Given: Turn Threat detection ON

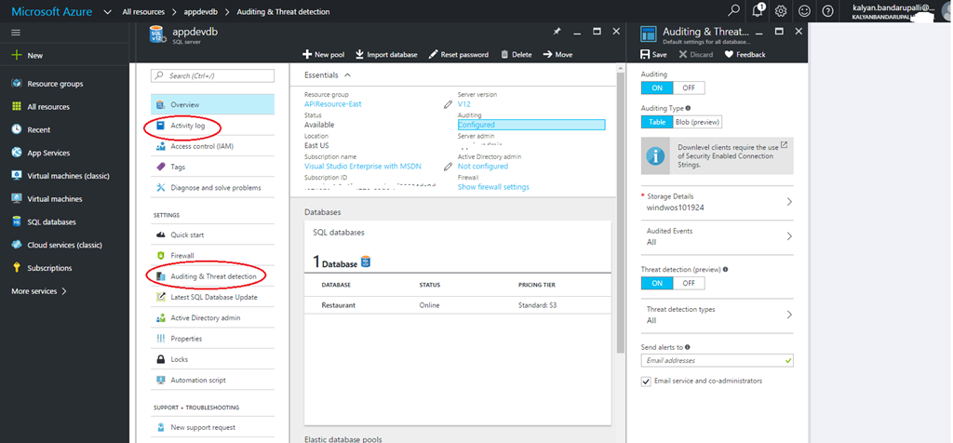Looking at the screenshot, I should tap(657, 283).
